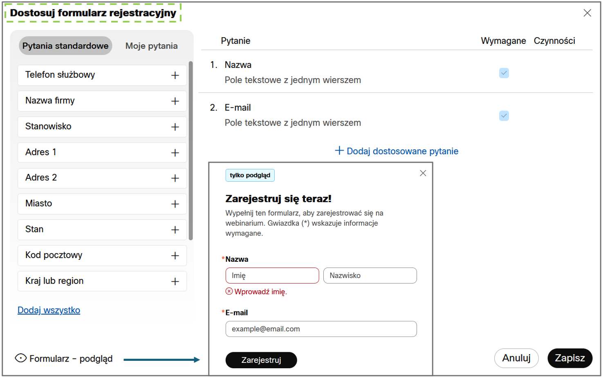Click plus icon for Kraj lub region

click(x=175, y=281)
